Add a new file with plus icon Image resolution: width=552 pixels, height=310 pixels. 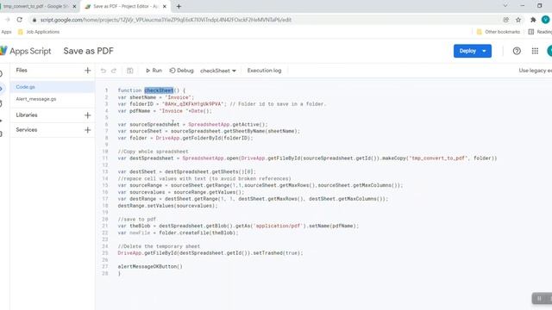(88, 71)
